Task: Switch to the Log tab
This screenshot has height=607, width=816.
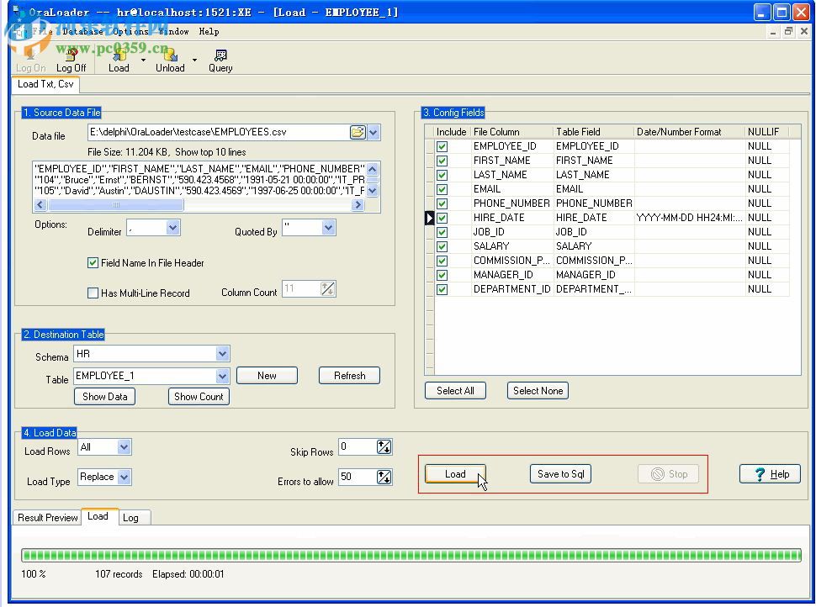Action: (x=130, y=518)
